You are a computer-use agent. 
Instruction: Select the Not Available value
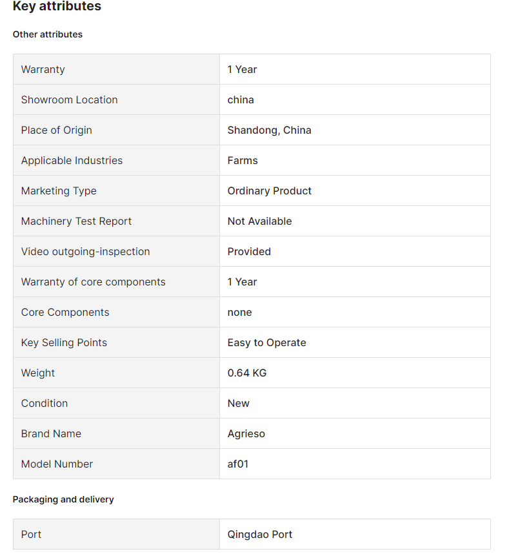(259, 222)
